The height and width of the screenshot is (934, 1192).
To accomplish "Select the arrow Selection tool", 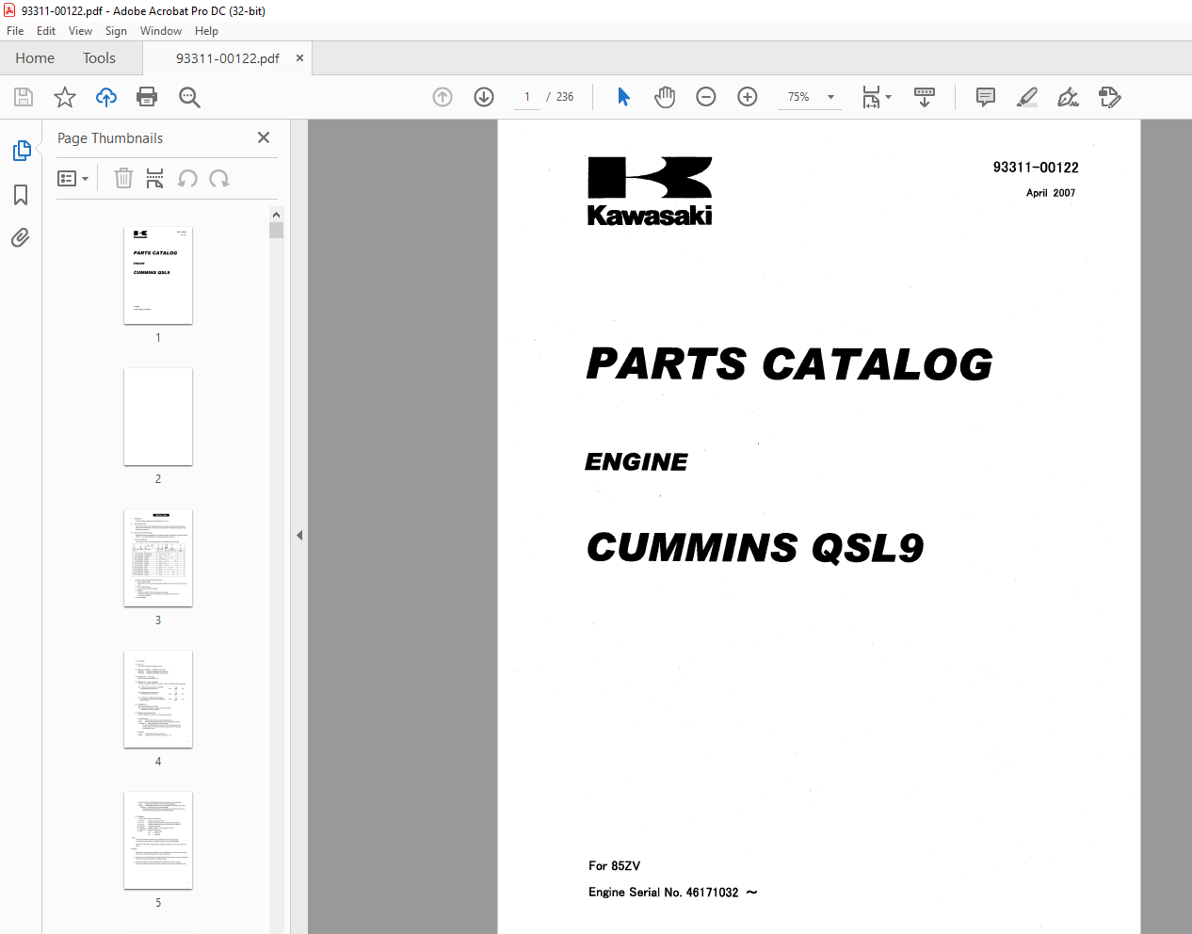I will pyautogui.click(x=623, y=97).
